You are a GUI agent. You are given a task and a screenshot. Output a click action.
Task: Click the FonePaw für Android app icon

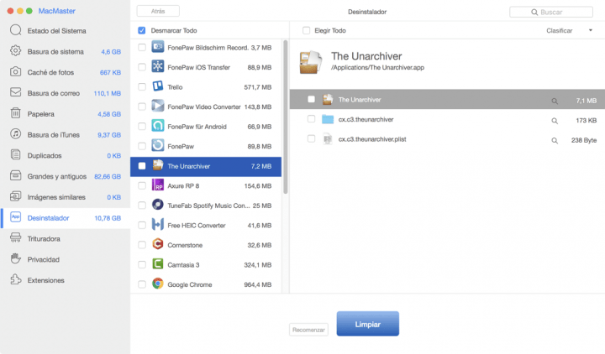157,126
